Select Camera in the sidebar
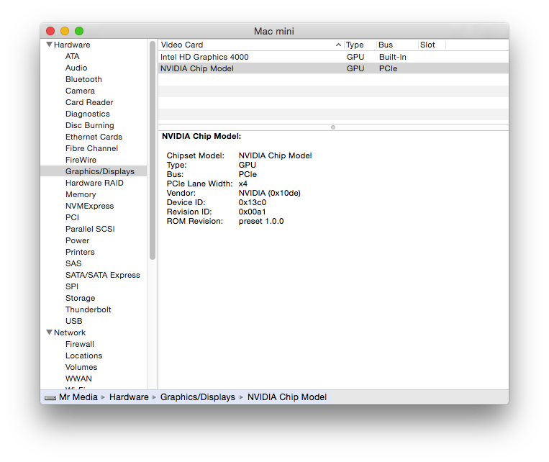The height and width of the screenshot is (462, 549). [x=80, y=91]
